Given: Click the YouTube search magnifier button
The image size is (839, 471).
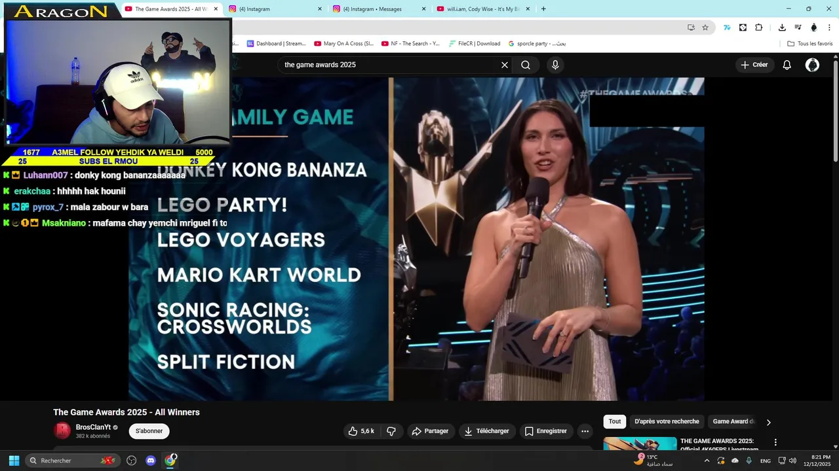Looking at the screenshot, I should click(526, 65).
